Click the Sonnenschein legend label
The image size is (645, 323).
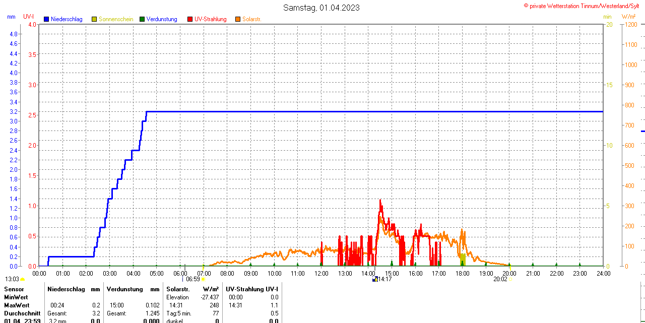116,19
